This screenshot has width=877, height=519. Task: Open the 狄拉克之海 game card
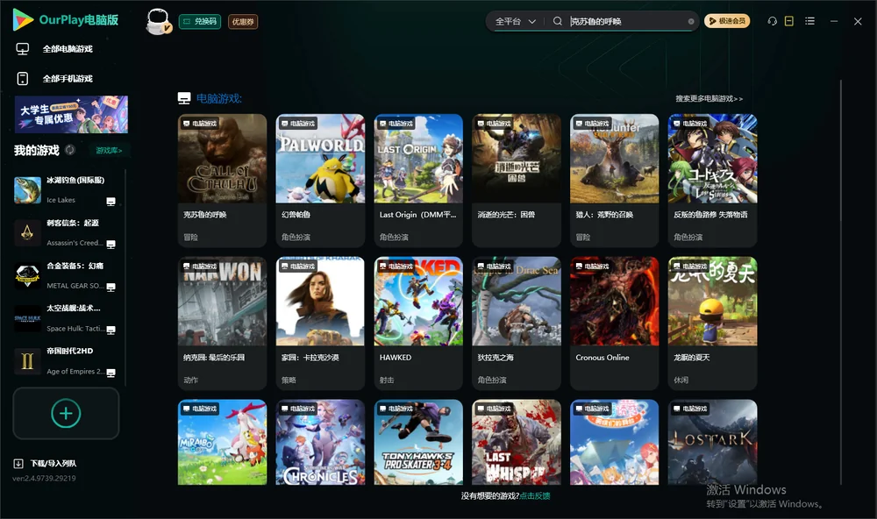517,323
